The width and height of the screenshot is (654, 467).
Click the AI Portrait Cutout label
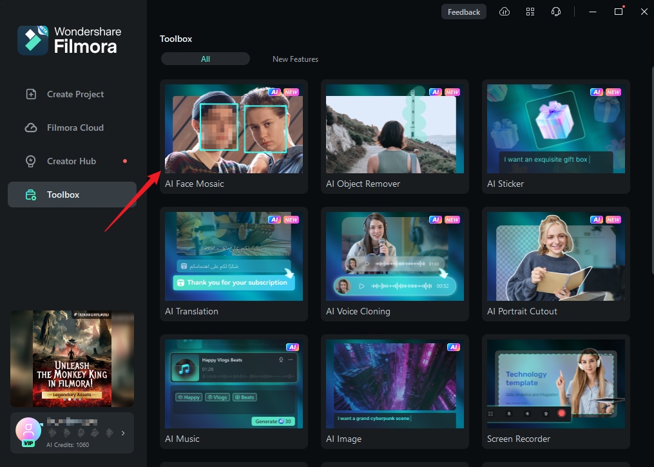click(x=522, y=312)
